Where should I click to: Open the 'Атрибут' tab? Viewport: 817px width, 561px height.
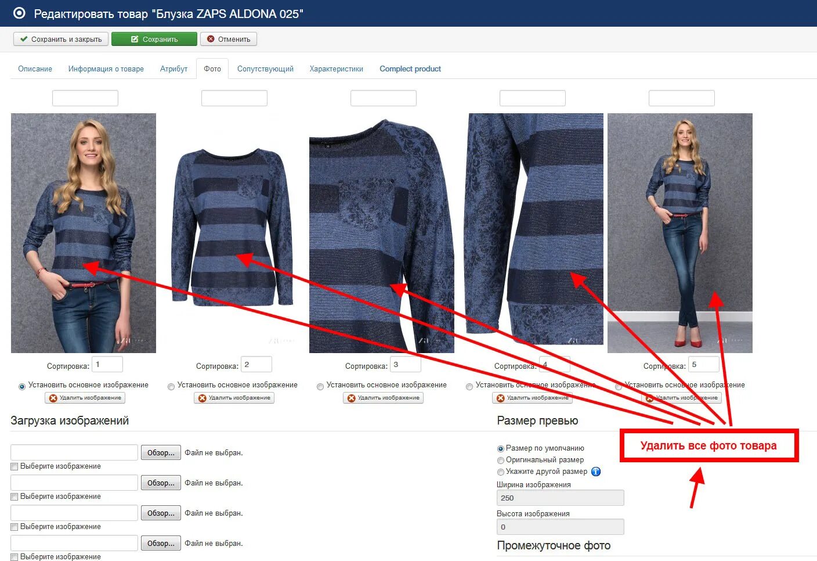coord(173,69)
